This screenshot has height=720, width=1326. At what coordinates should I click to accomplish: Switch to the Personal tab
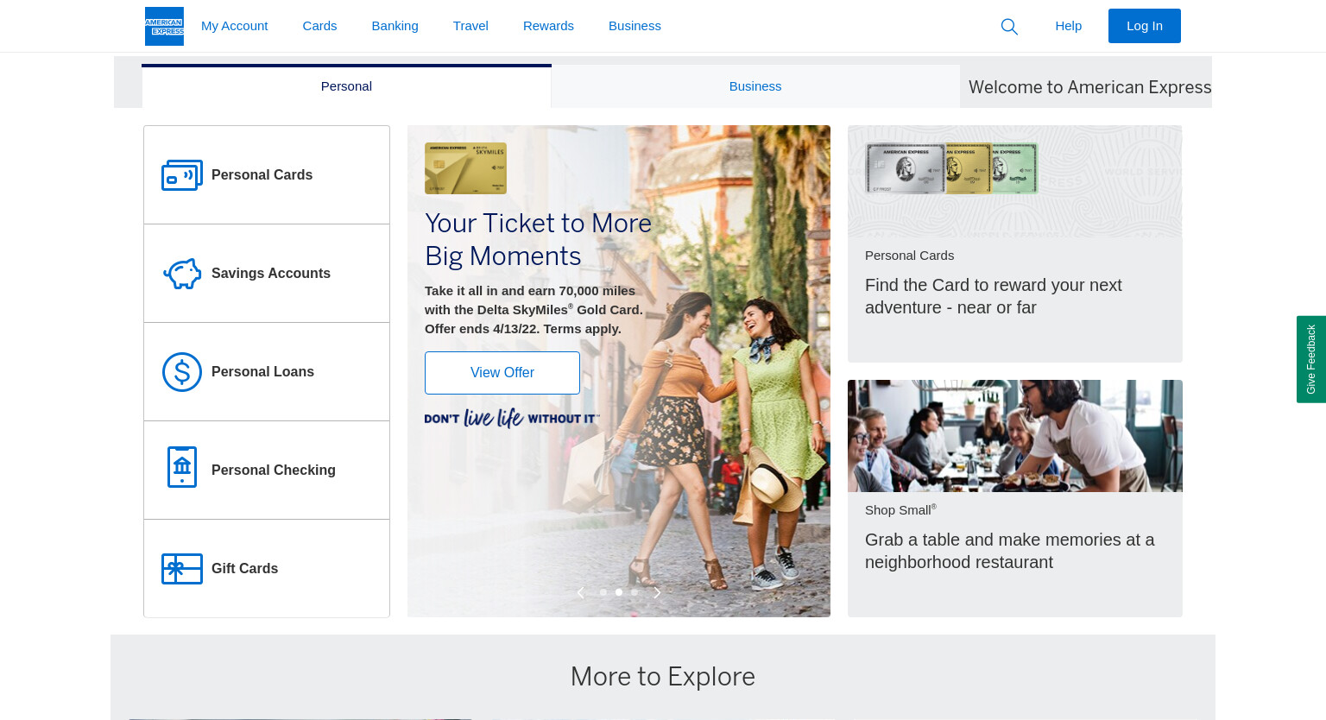tap(346, 86)
